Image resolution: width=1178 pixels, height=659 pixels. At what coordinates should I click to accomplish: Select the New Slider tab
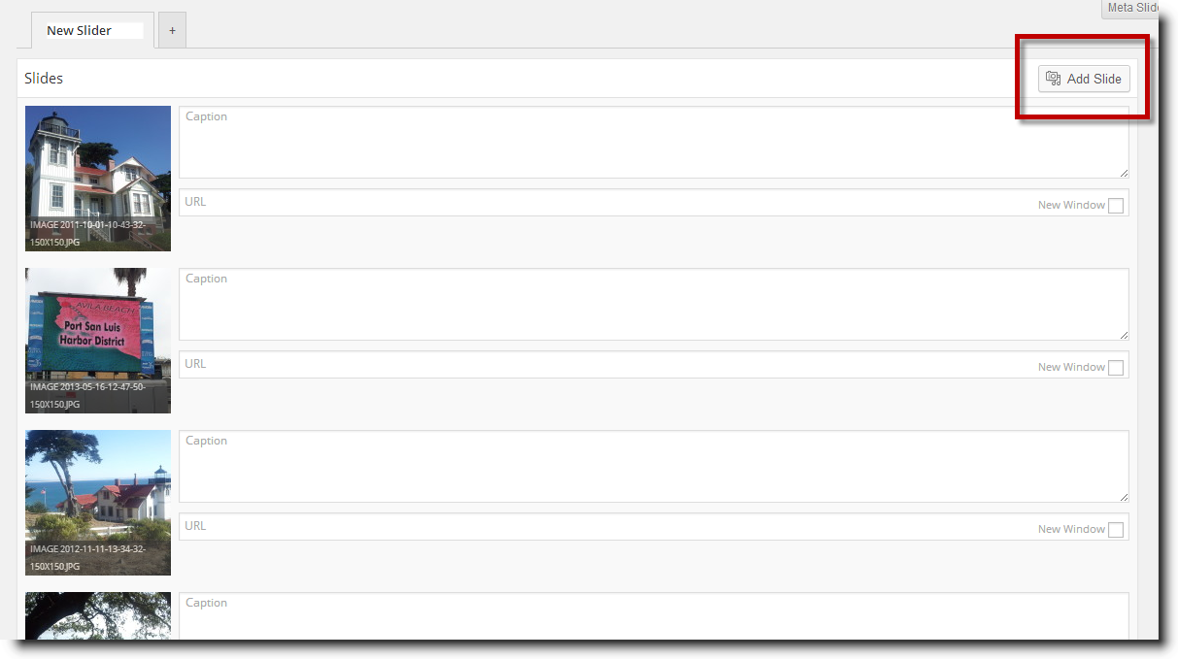click(86, 30)
